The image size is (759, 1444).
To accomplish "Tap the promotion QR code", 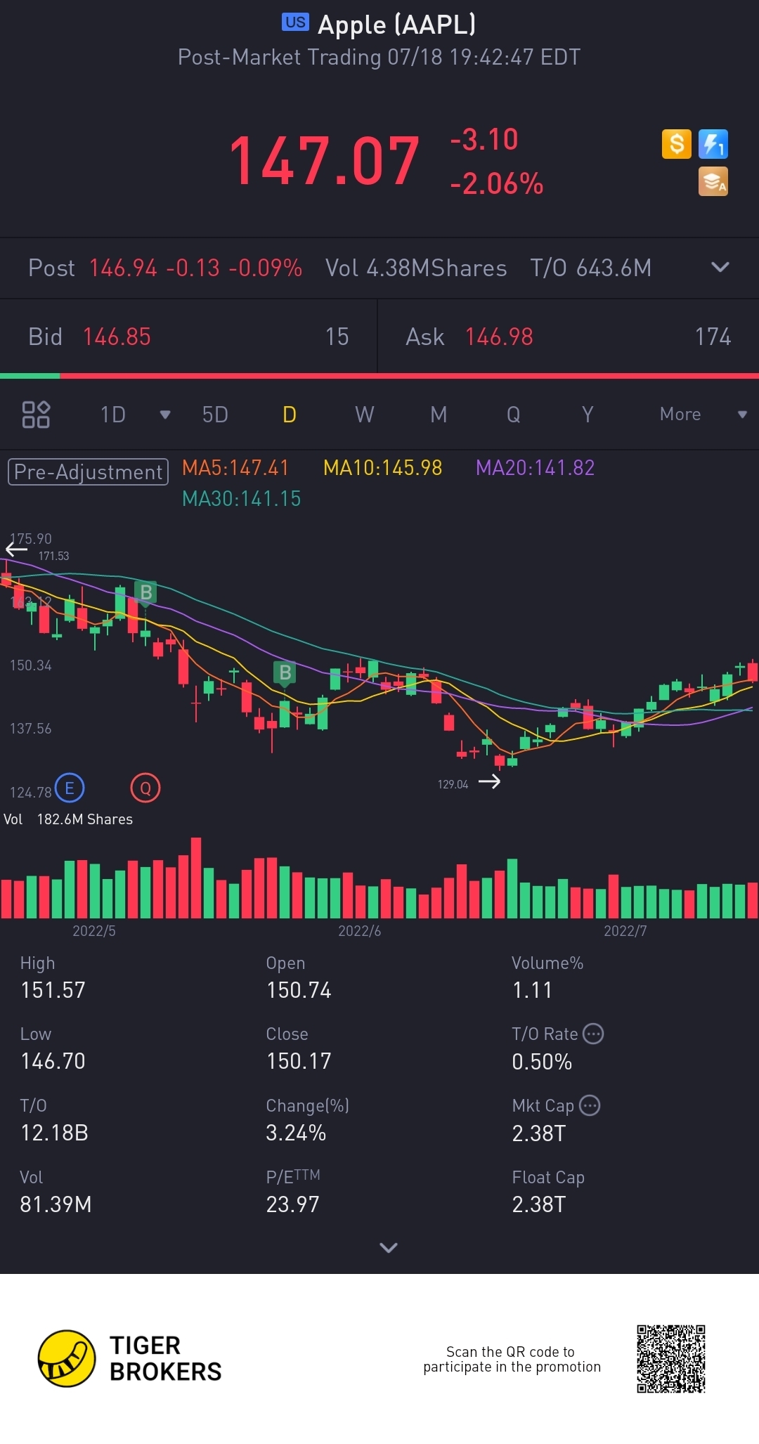I will point(671,1359).
